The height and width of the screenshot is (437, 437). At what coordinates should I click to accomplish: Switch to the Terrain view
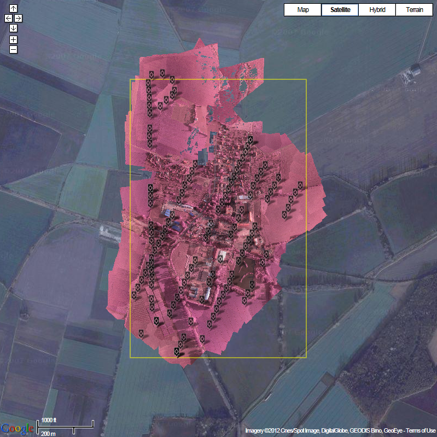coord(414,10)
